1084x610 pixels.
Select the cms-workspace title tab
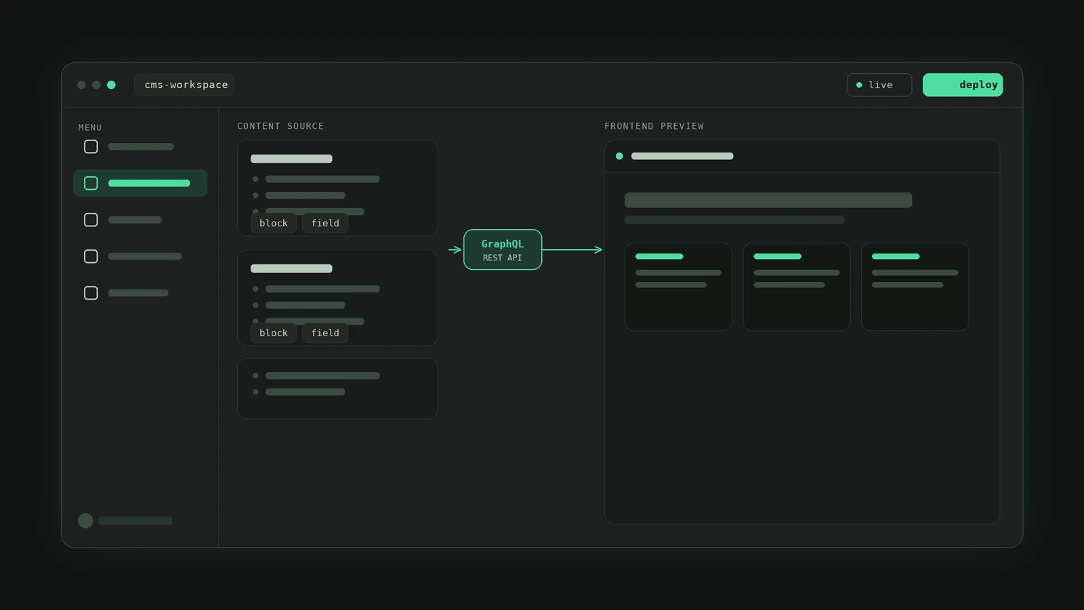[x=184, y=85]
